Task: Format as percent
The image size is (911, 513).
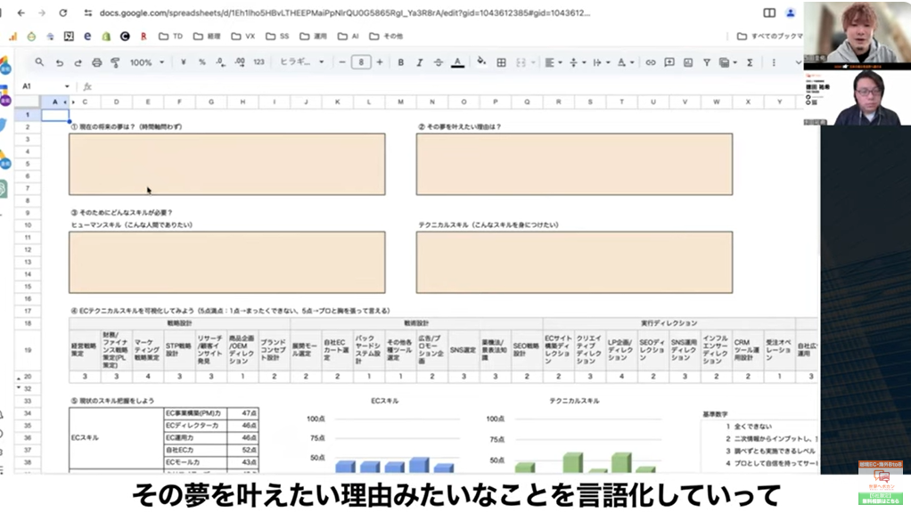Action: click(x=202, y=62)
